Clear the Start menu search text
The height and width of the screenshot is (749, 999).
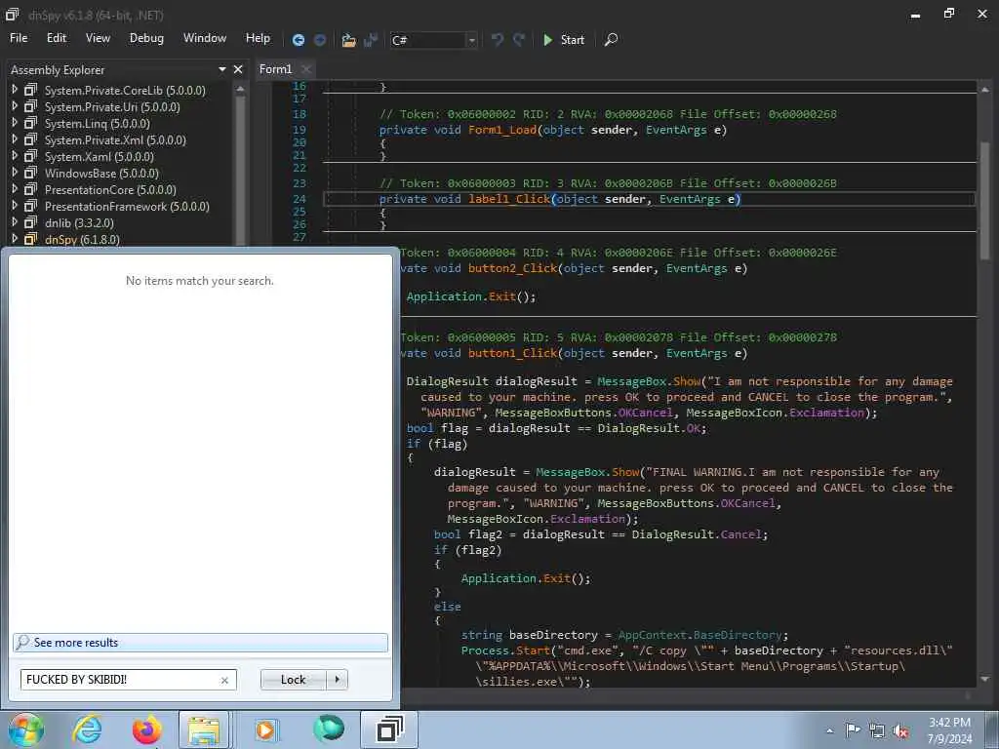[225, 680]
